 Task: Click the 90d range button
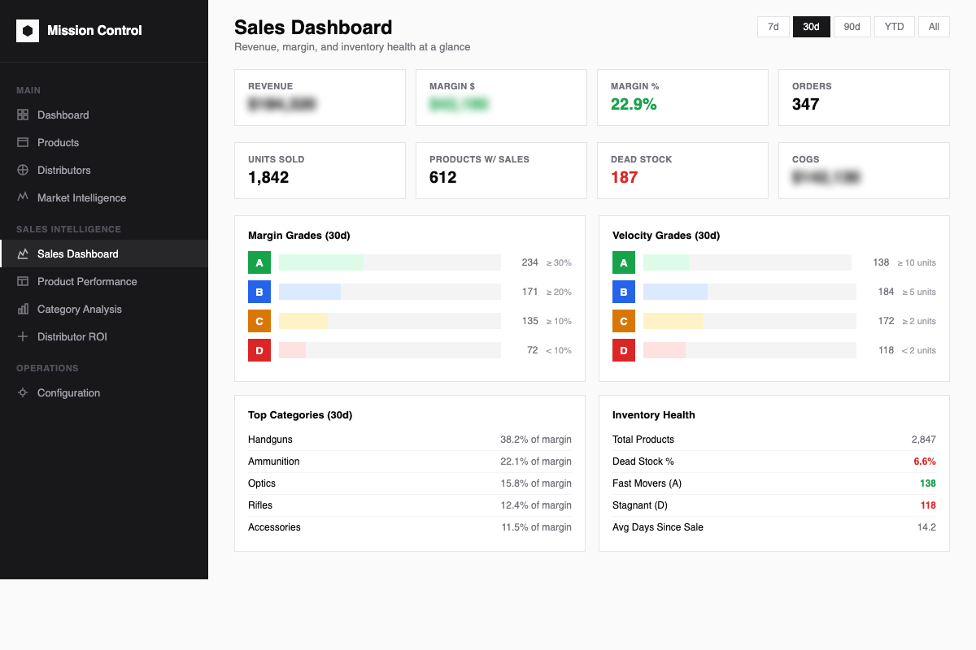852,26
